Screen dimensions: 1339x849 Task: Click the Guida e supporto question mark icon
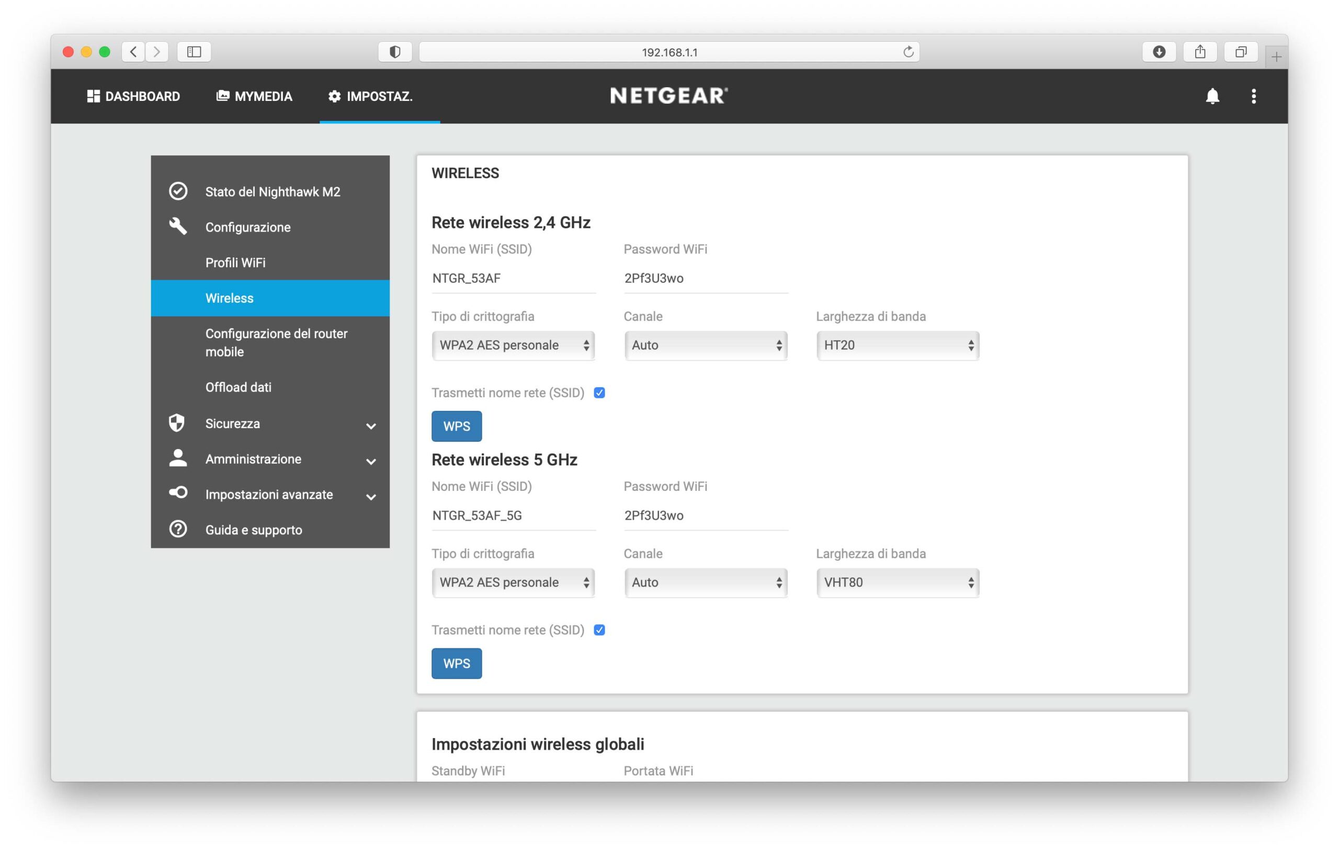coord(178,529)
